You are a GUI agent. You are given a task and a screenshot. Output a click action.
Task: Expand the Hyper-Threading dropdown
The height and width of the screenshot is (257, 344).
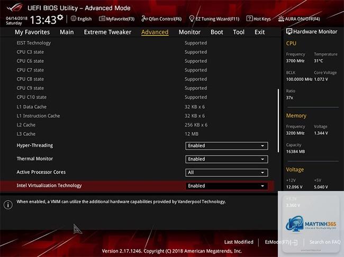pyautogui.click(x=227, y=146)
